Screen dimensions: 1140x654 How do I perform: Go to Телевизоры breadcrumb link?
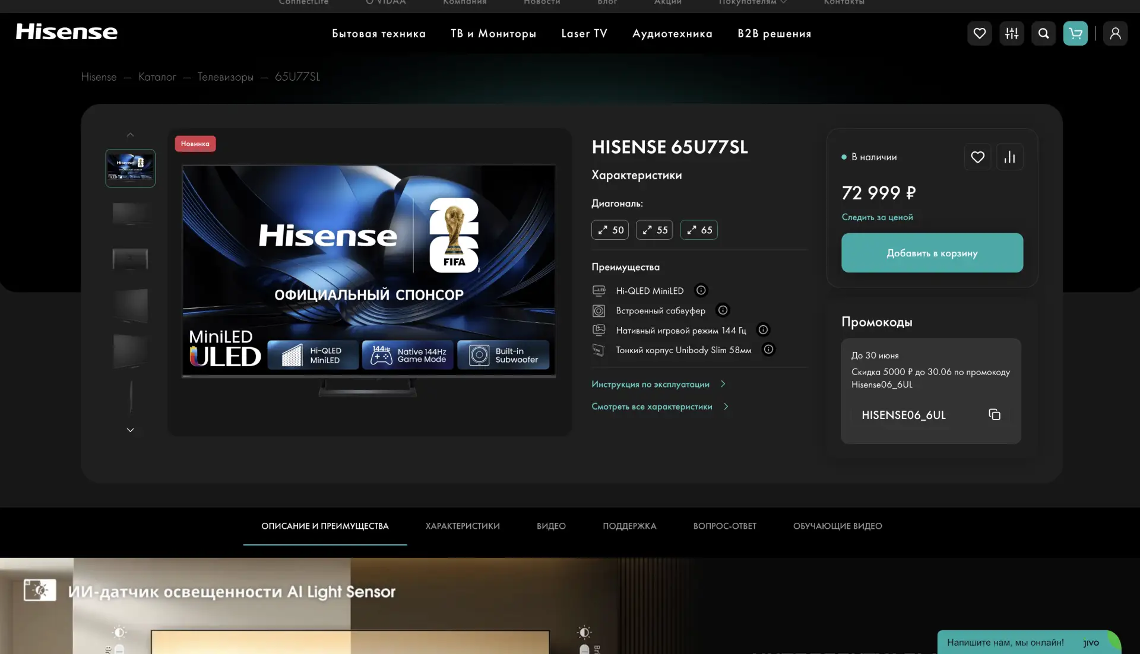225,77
